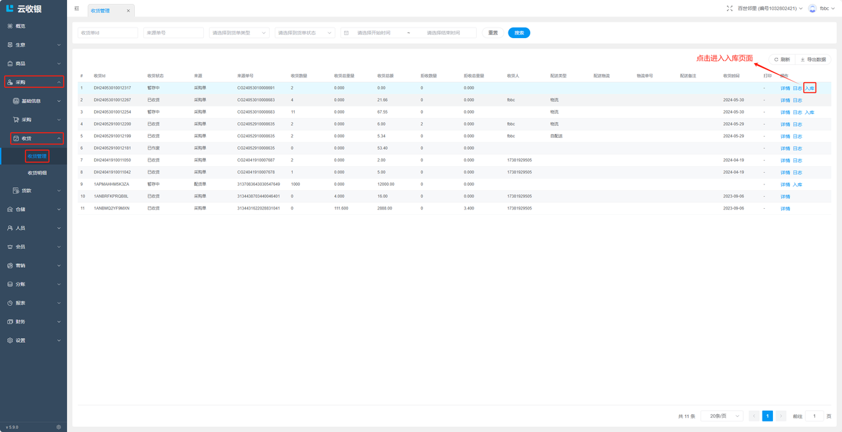The width and height of the screenshot is (842, 432).
Task: Click the 重置 reset button
Action: coord(493,33)
